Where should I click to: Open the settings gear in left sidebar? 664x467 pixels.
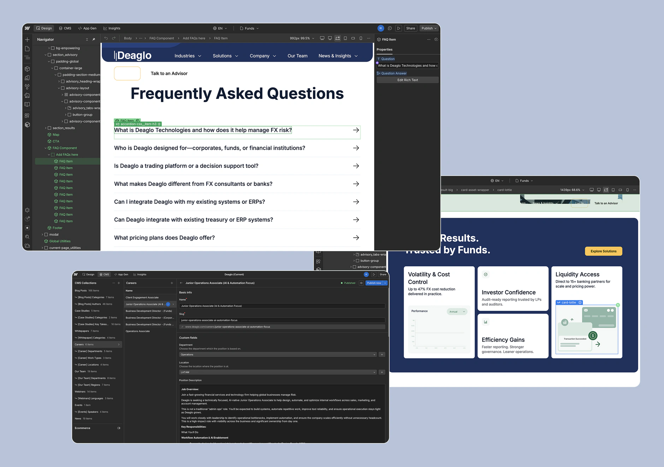(x=27, y=210)
